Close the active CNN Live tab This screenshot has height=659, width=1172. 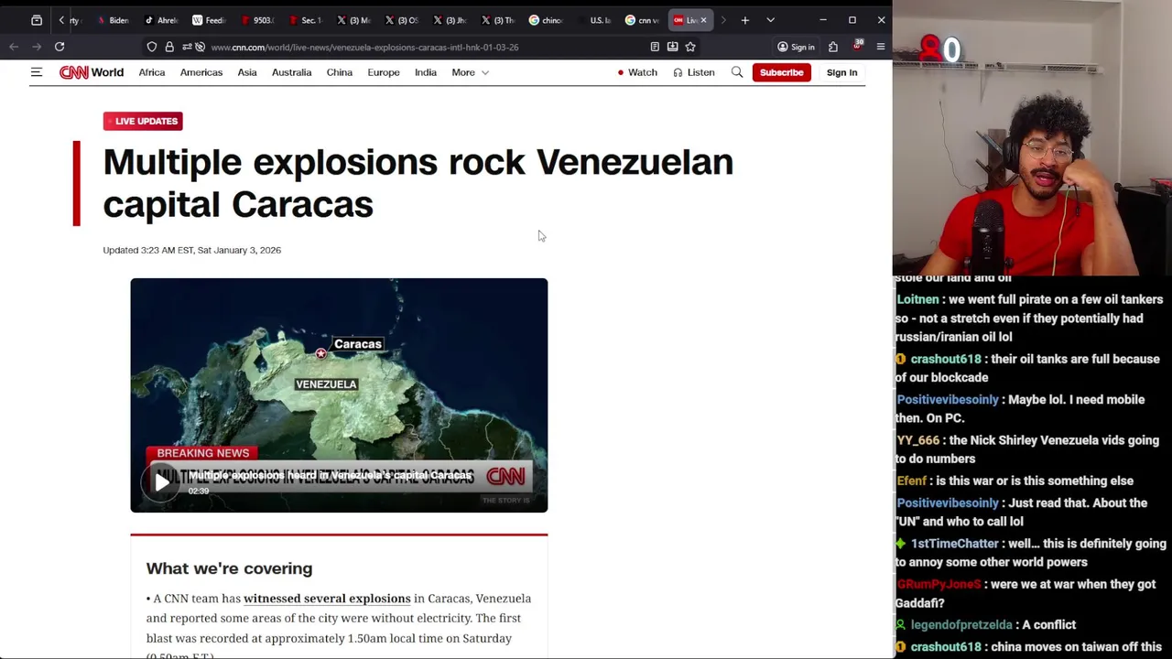click(x=703, y=20)
